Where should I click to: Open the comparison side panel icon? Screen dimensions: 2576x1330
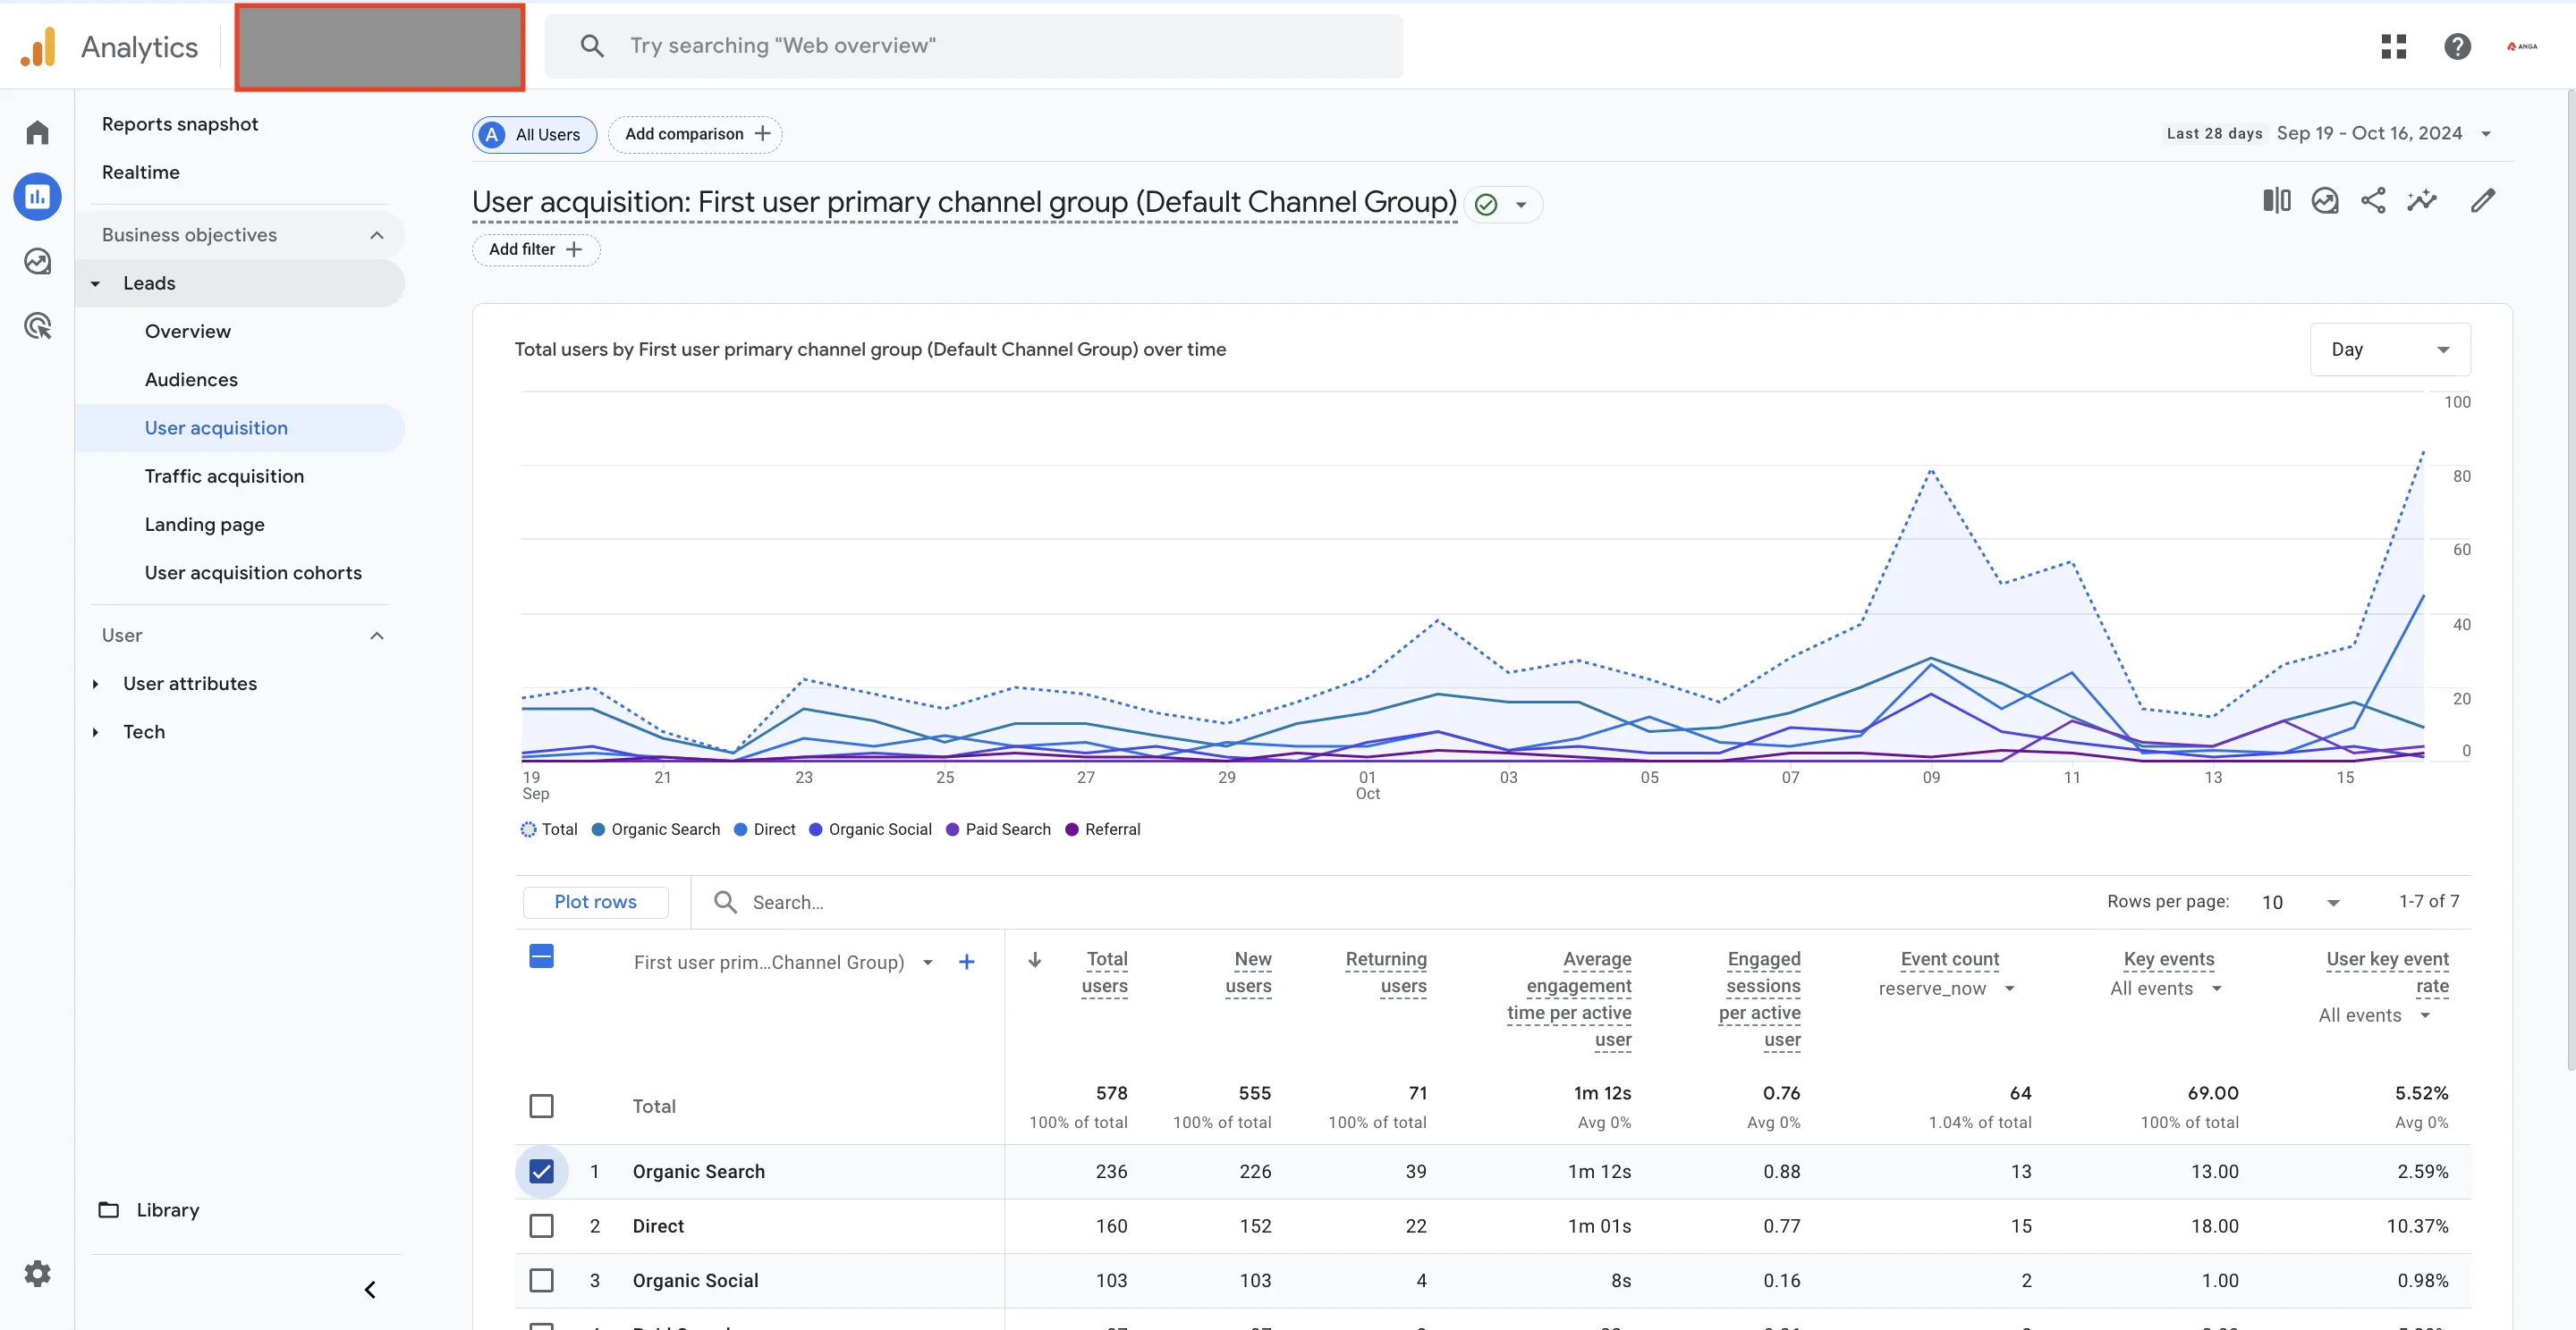(x=2276, y=200)
